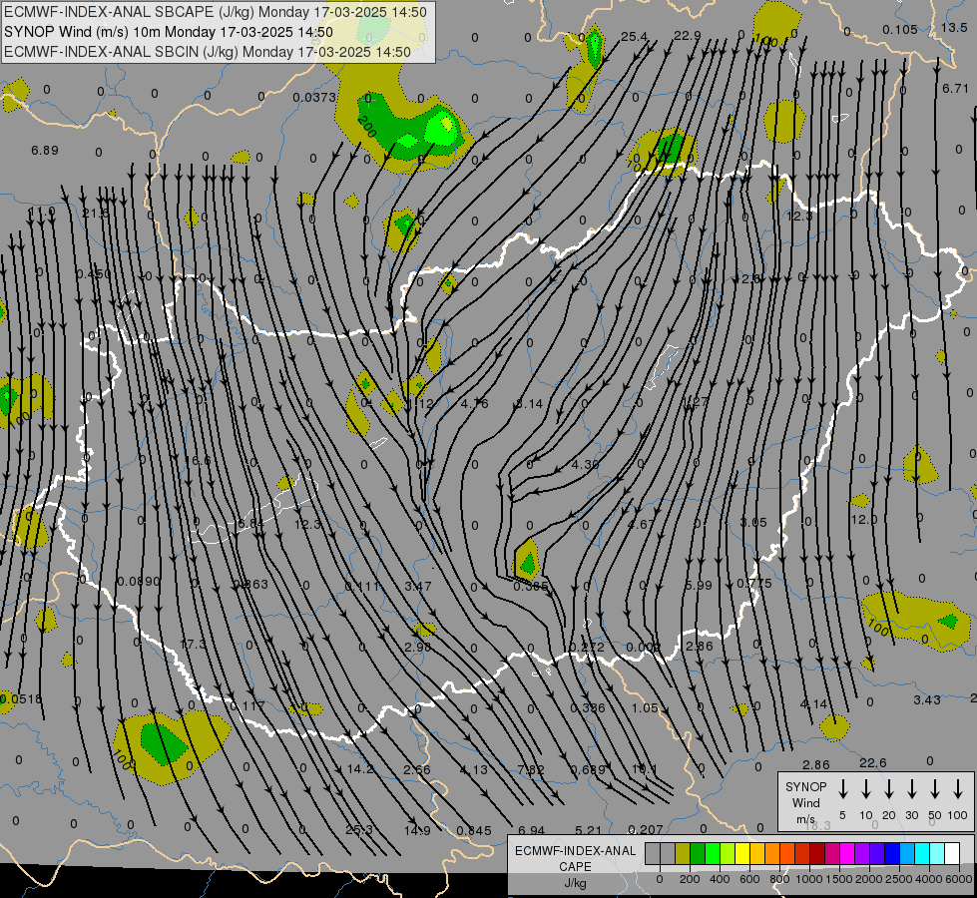Click the '0.845' value near the bottom
Image resolution: width=977 pixels, height=898 pixels.
point(474,831)
